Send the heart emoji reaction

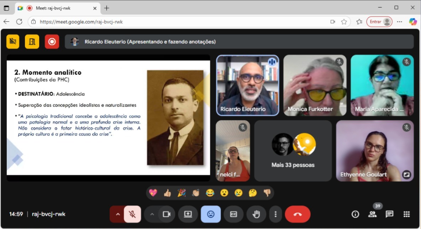tap(153, 193)
